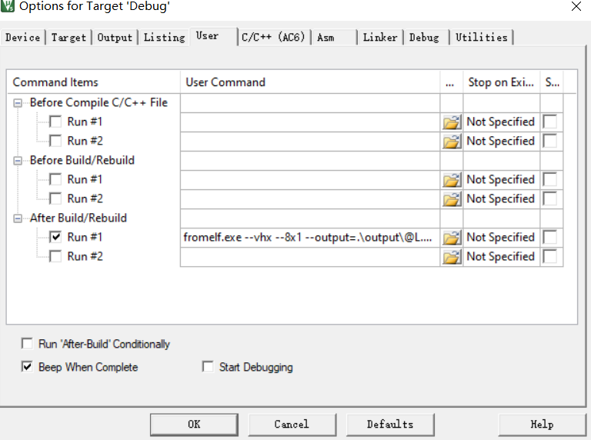This screenshot has height=440, width=591.
Task: Open the Linker tab
Action: coord(380,37)
